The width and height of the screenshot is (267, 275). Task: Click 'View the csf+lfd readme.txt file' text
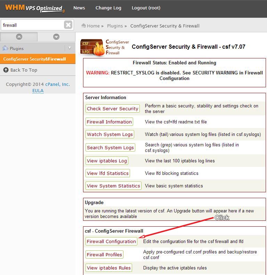[x=176, y=122]
